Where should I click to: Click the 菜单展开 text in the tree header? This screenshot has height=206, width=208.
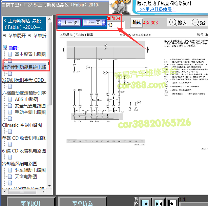tap(17, 36)
